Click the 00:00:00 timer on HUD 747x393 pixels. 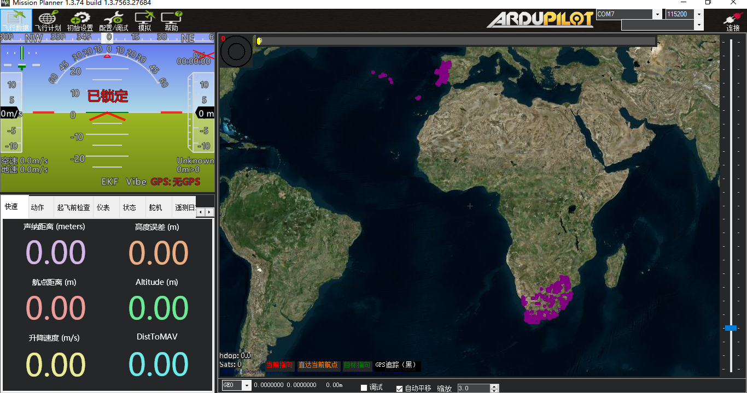[194, 62]
